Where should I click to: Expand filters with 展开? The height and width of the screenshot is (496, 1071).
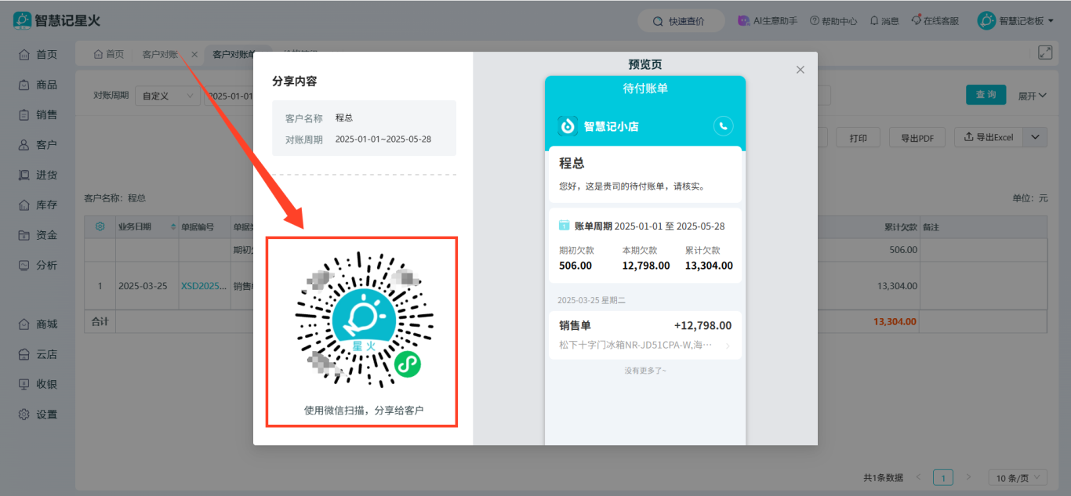[1032, 96]
